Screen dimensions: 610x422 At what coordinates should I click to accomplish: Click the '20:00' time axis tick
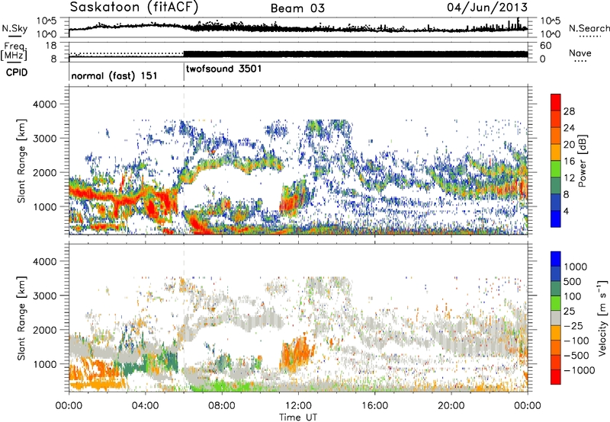tap(451, 406)
